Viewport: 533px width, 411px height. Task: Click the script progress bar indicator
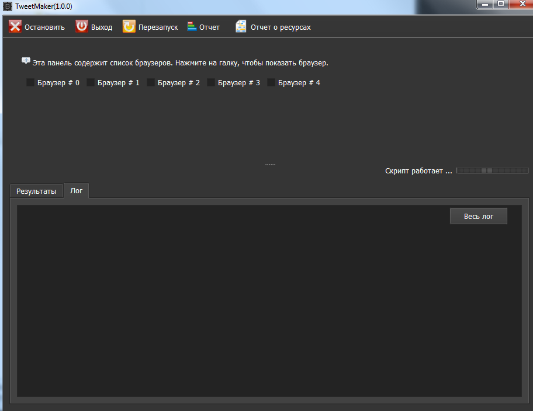point(492,170)
